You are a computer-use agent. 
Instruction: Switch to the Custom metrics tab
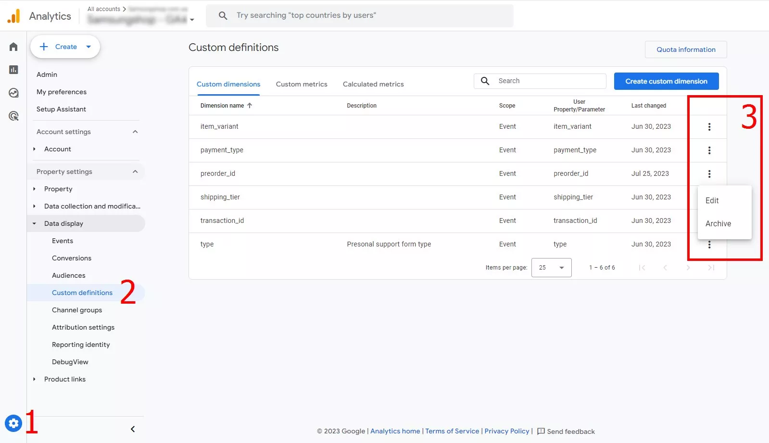tap(302, 84)
